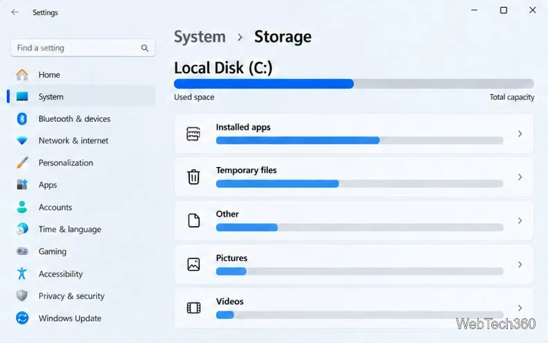
Task: Click the Time & language globe icon
Action: (22, 229)
